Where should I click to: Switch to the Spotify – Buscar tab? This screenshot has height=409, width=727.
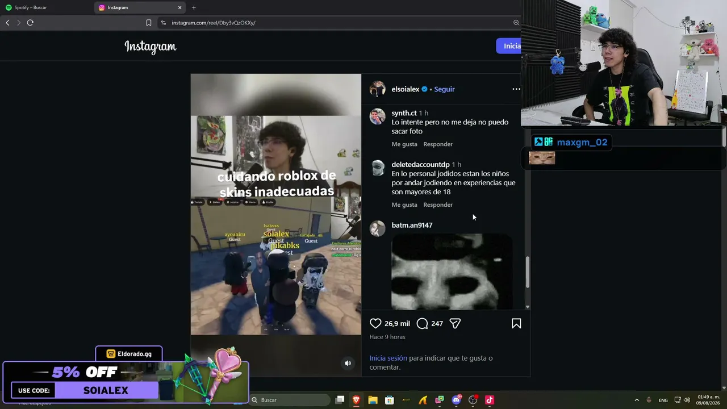[x=47, y=7]
